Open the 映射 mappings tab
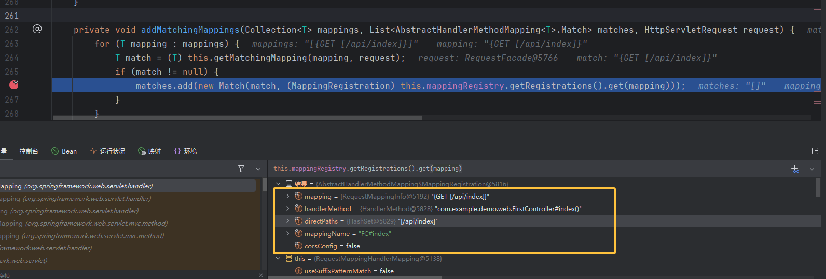This screenshot has height=279, width=826. click(x=149, y=151)
